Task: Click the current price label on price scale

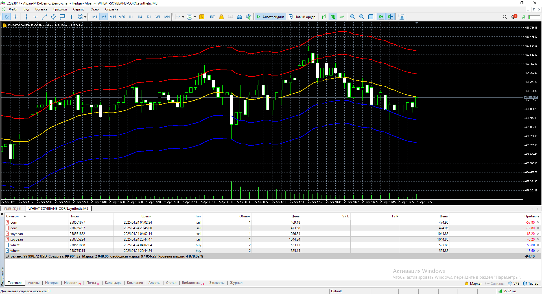Action: [x=531, y=98]
